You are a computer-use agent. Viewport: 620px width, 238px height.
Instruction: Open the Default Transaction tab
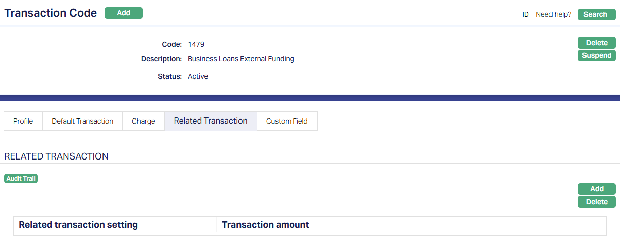click(83, 121)
